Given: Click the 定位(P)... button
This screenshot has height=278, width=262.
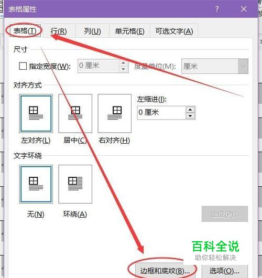Looking at the screenshot, I should (225, 214).
